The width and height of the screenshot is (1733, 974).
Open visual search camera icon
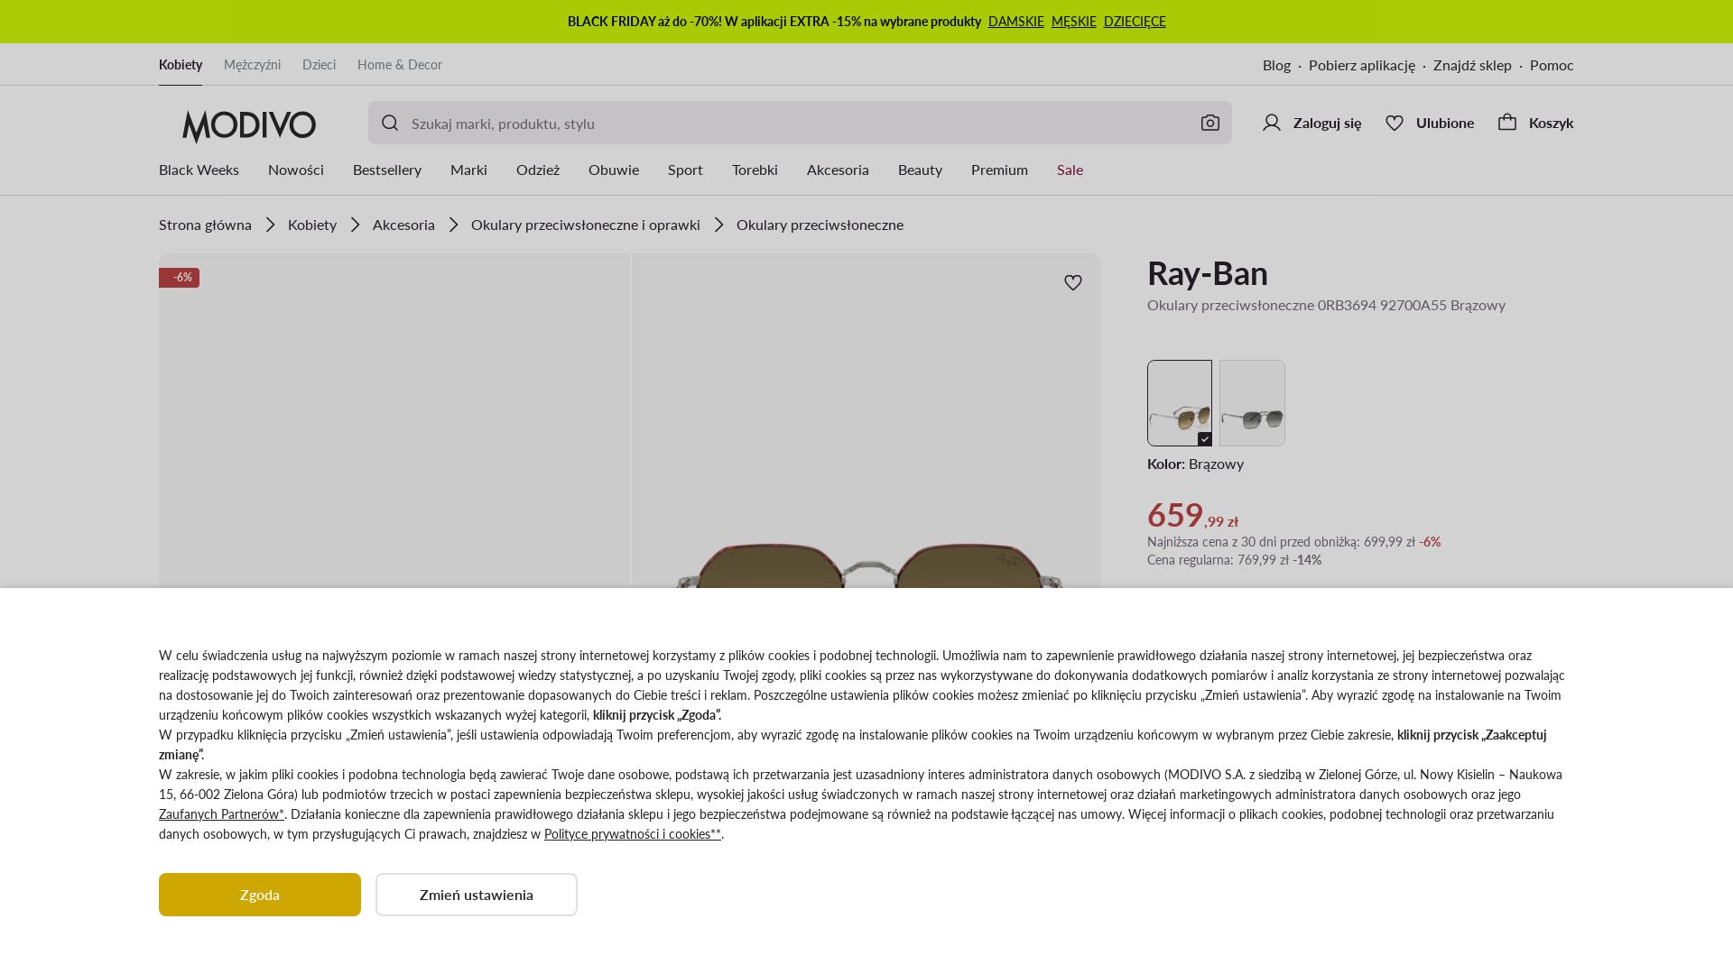pyautogui.click(x=1210, y=124)
